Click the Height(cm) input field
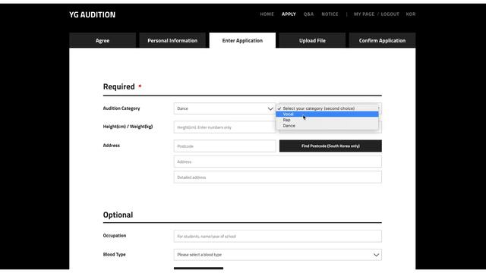The height and width of the screenshot is (273, 486). 225,127
